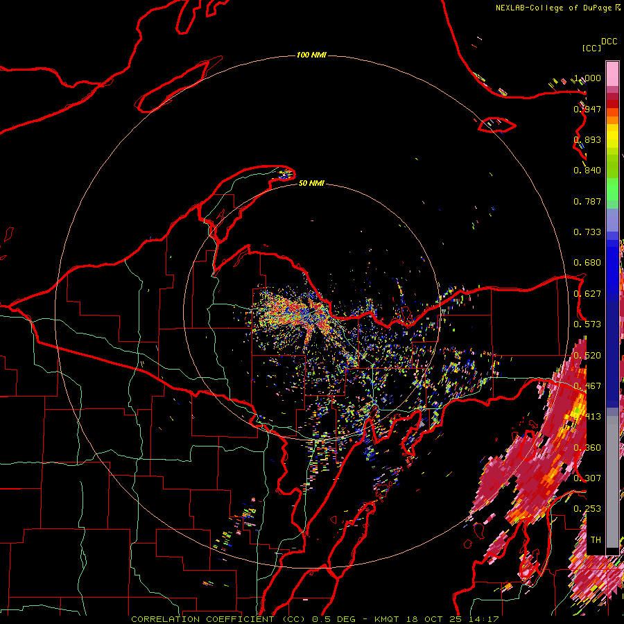Image resolution: width=624 pixels, height=624 pixels.
Task: Click the 0.573 scale value
Action: 587,324
